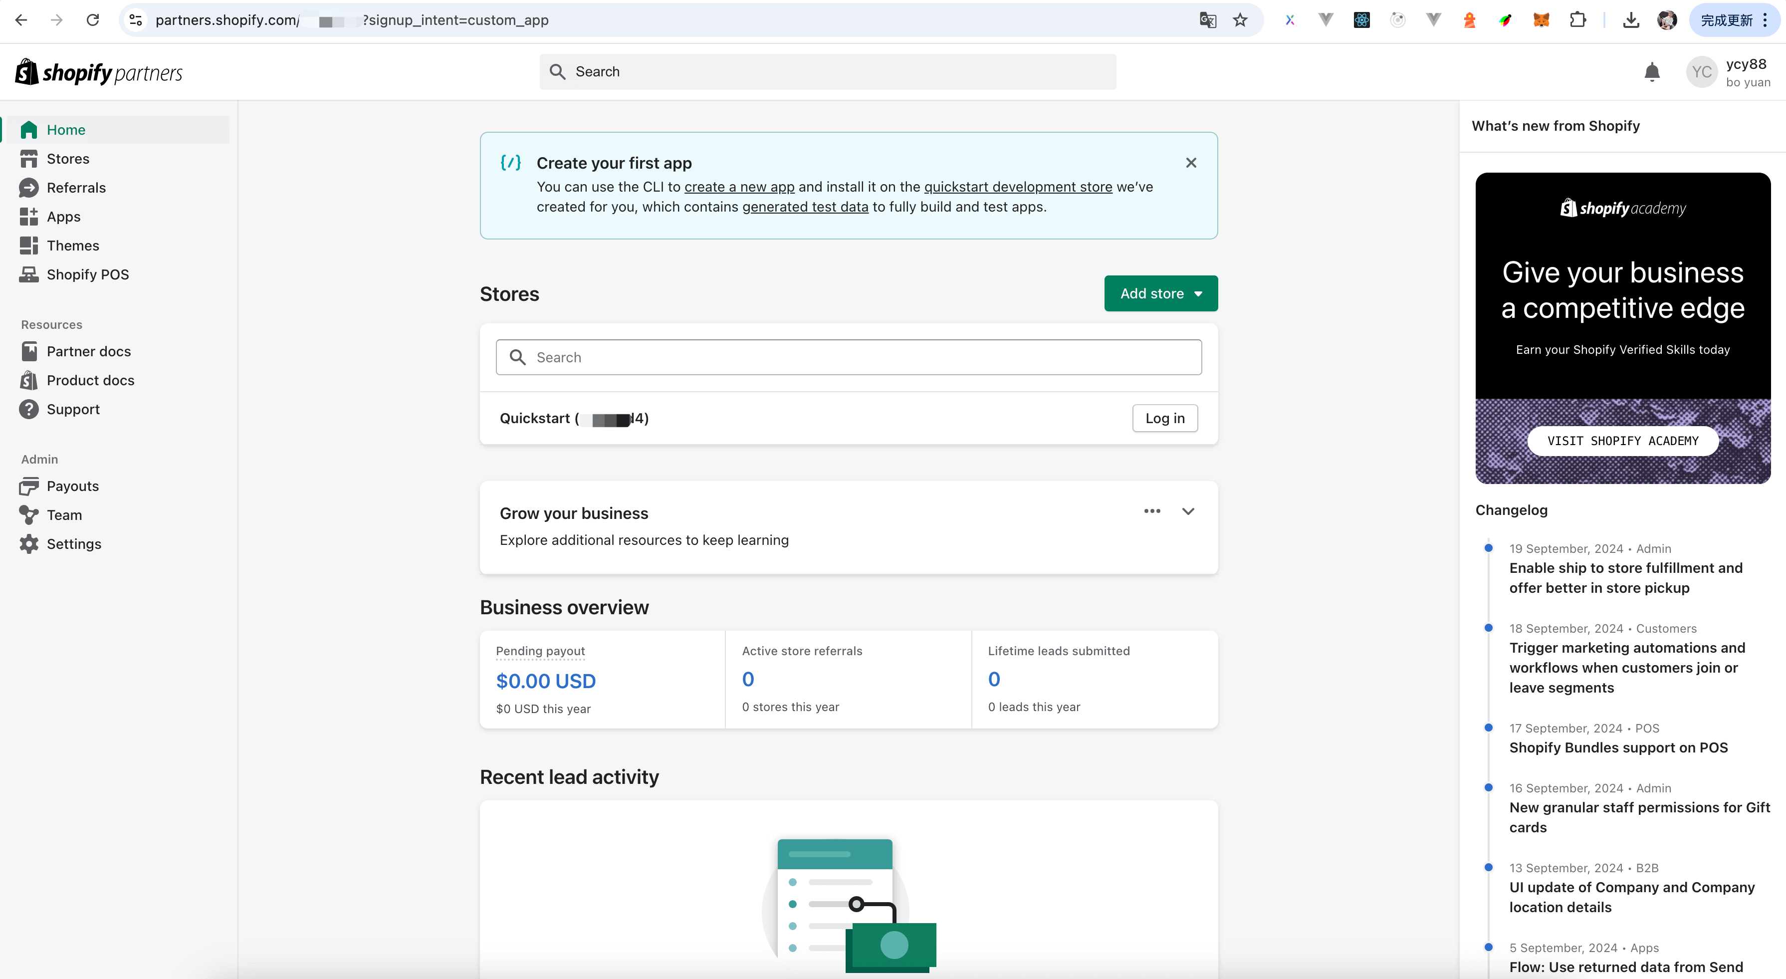The image size is (1786, 979).
Task: Dismiss the Create your first app banner
Action: [x=1191, y=163]
